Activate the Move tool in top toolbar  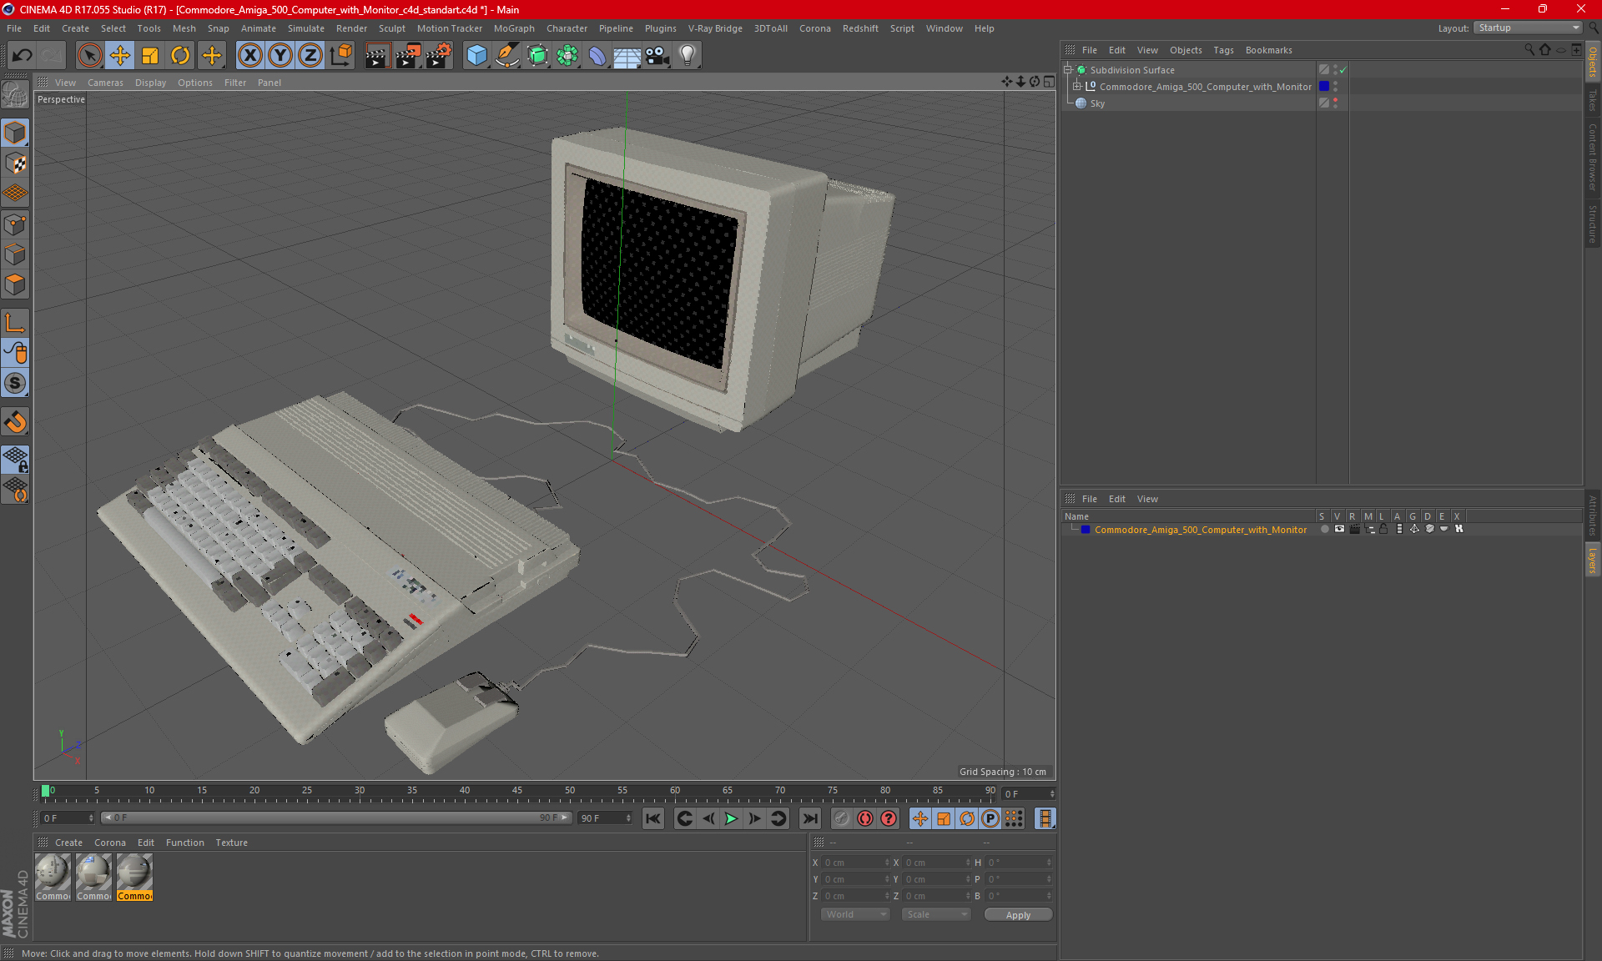(x=120, y=56)
